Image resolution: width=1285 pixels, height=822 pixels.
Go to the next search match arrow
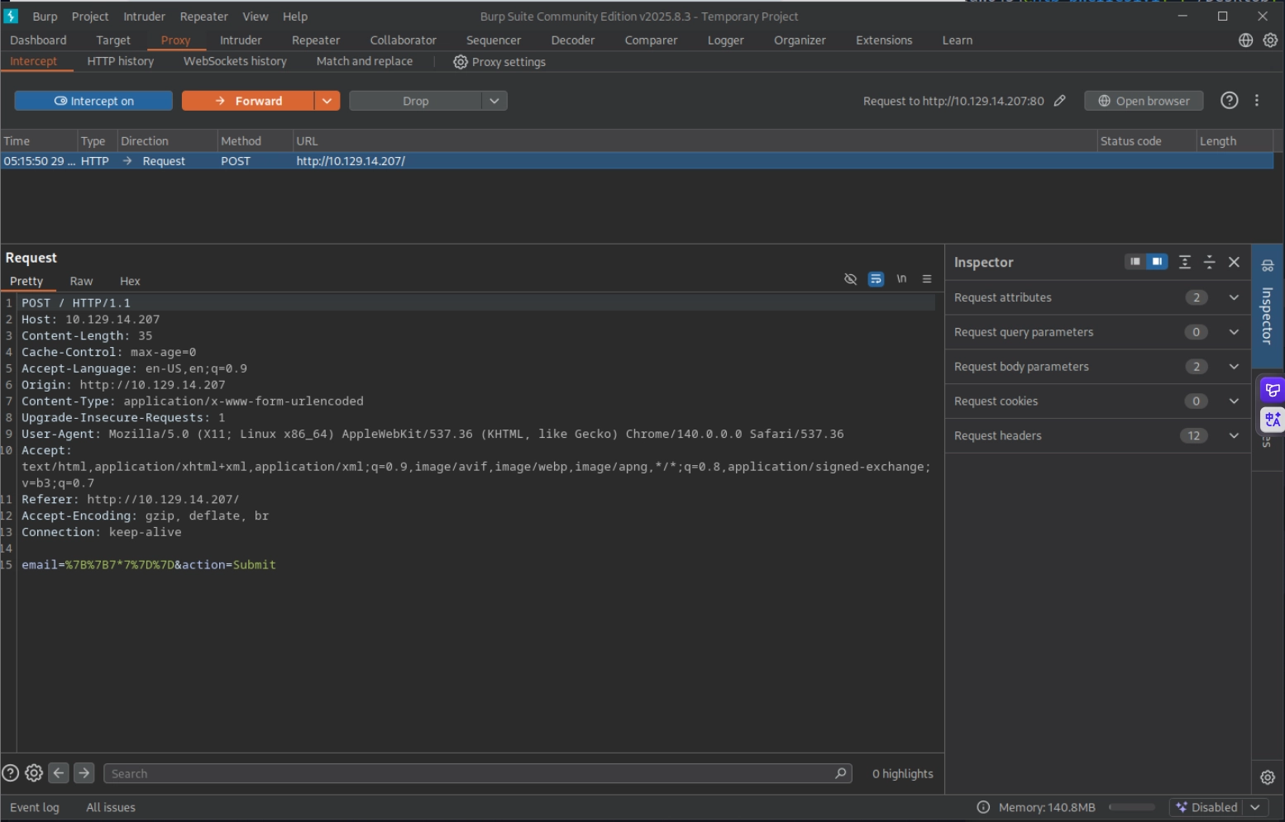[x=84, y=773]
